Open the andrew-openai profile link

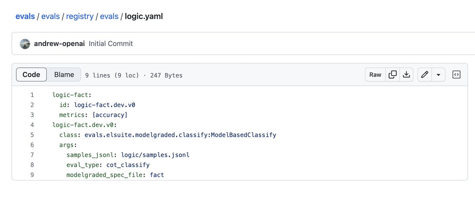coord(59,44)
